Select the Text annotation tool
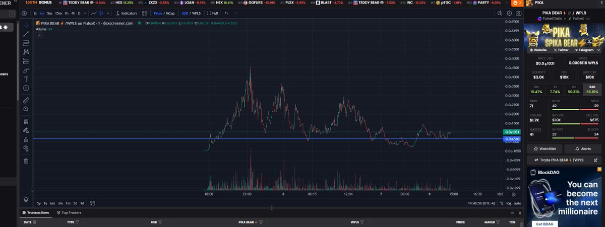This screenshot has height=227, width=605. pyautogui.click(x=26, y=79)
